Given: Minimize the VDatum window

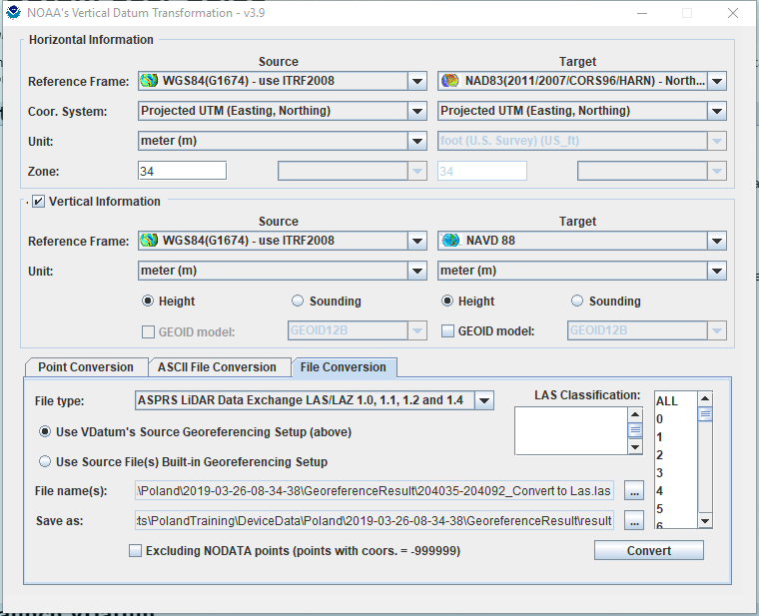Looking at the screenshot, I should tap(642, 13).
